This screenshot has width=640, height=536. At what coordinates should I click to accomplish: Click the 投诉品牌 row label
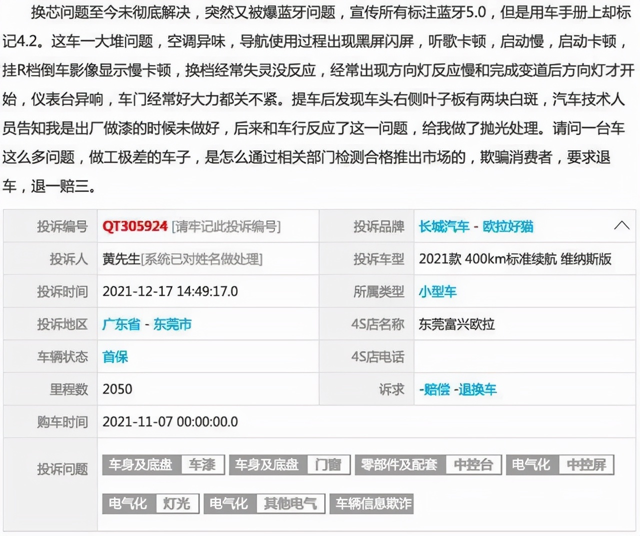[378, 226]
